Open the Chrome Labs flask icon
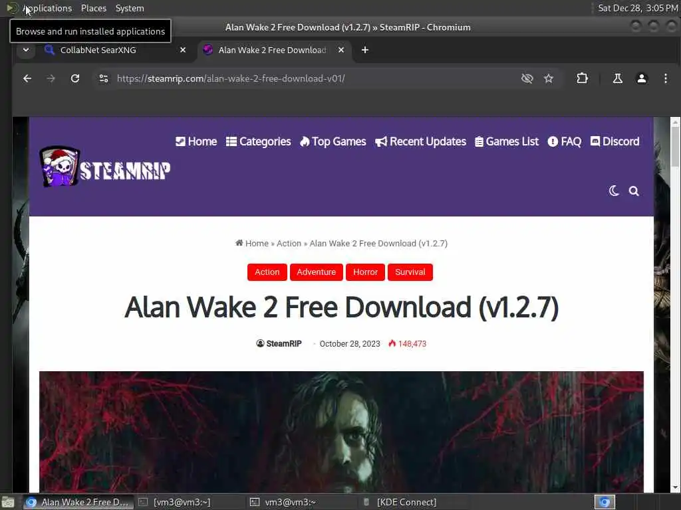The height and width of the screenshot is (510, 681). (x=617, y=78)
